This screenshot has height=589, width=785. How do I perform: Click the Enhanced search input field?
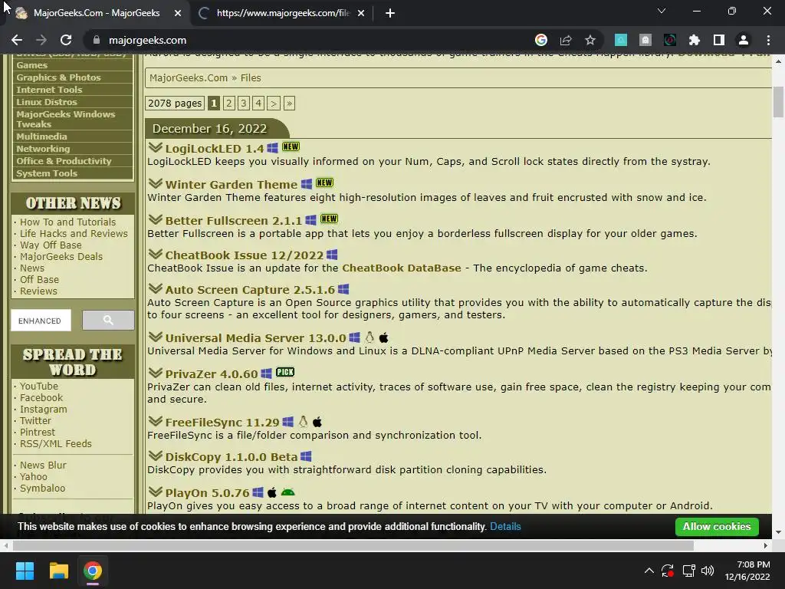click(41, 321)
